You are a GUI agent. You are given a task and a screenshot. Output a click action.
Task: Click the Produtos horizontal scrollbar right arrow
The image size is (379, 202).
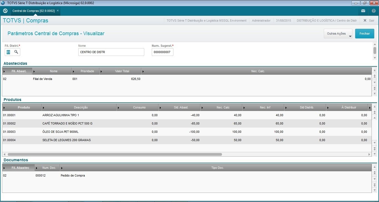(369, 154)
